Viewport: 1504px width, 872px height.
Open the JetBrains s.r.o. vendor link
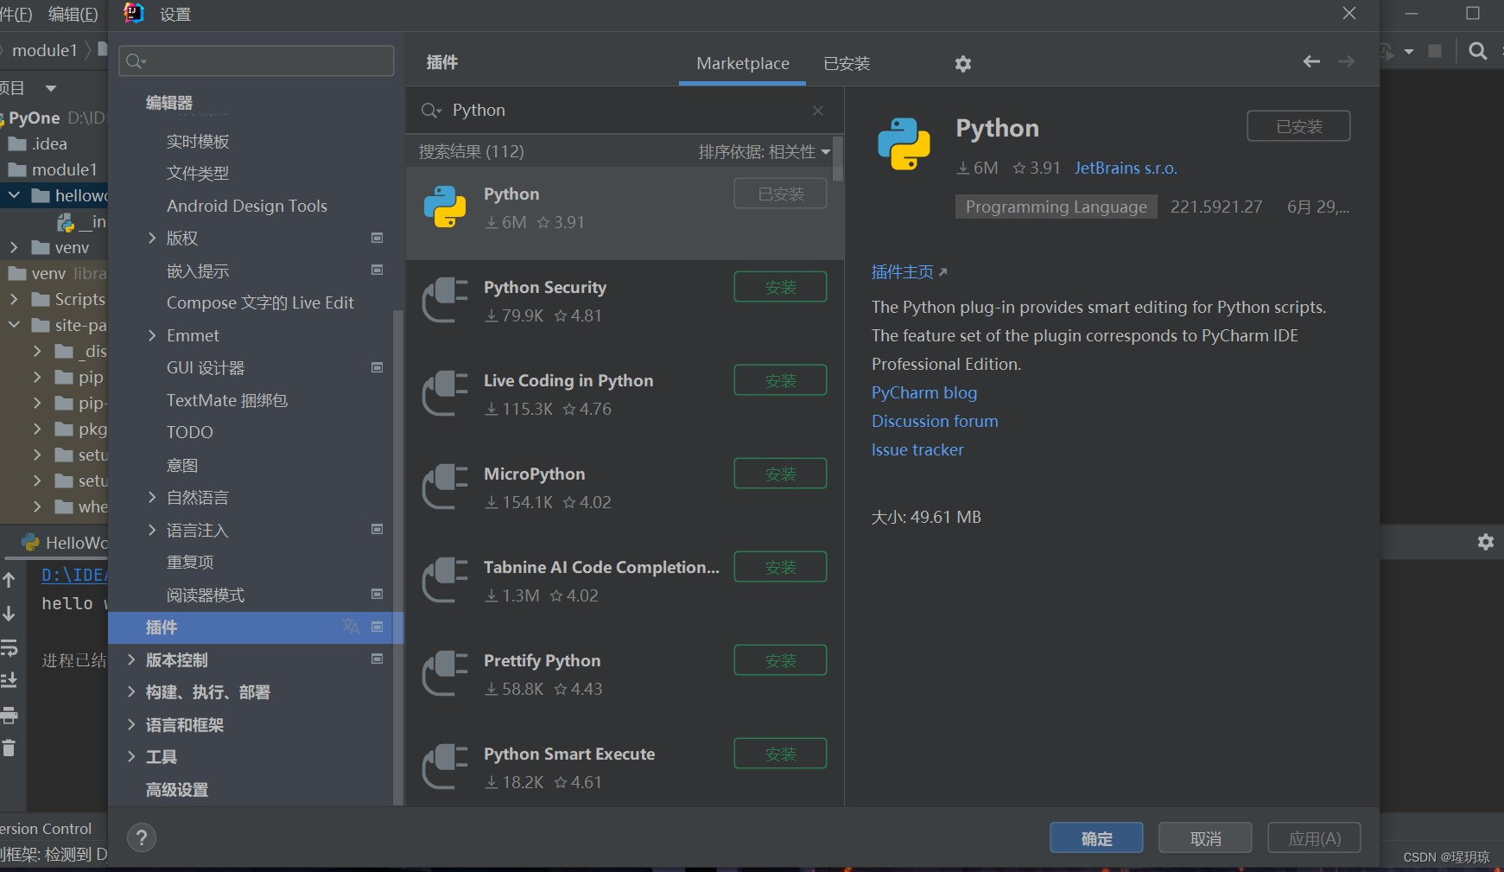[1126, 169]
